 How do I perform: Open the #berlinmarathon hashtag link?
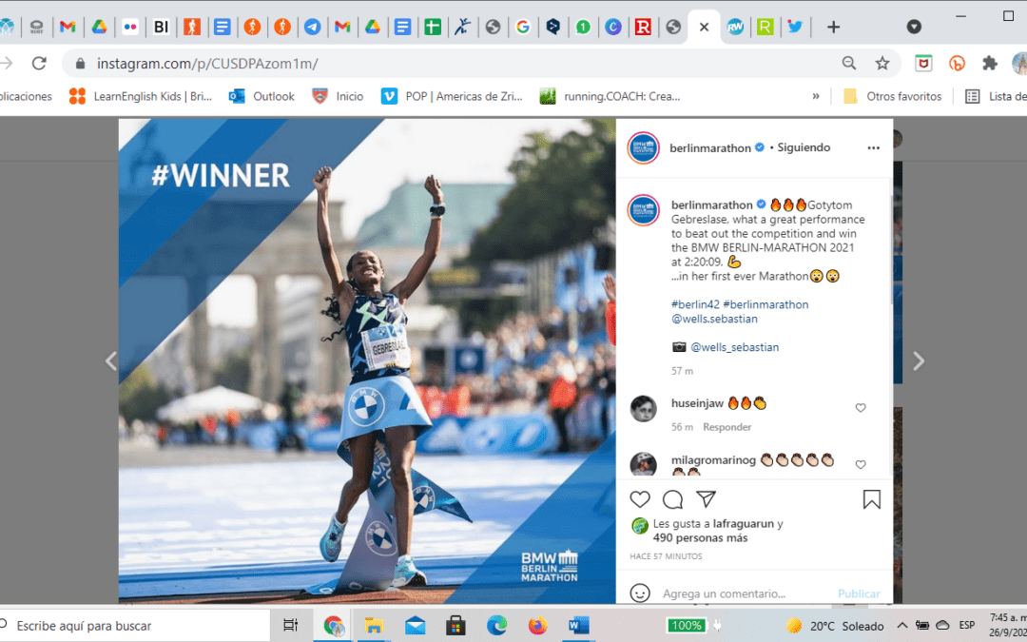(765, 304)
